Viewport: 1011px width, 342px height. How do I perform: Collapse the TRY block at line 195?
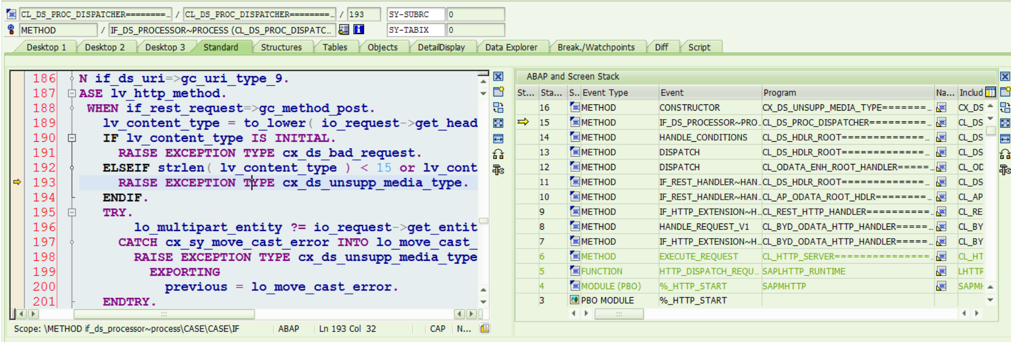pos(72,212)
